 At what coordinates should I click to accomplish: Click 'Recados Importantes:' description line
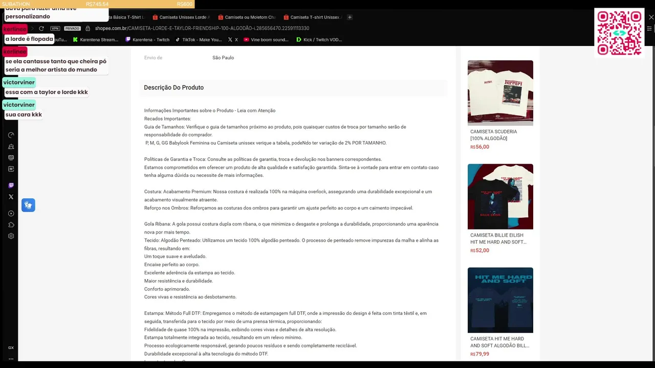tap(167, 119)
